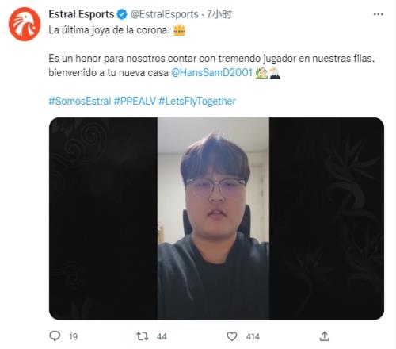This screenshot has height=349, width=396.
Task: Click the share upload icon
Action: (x=324, y=336)
